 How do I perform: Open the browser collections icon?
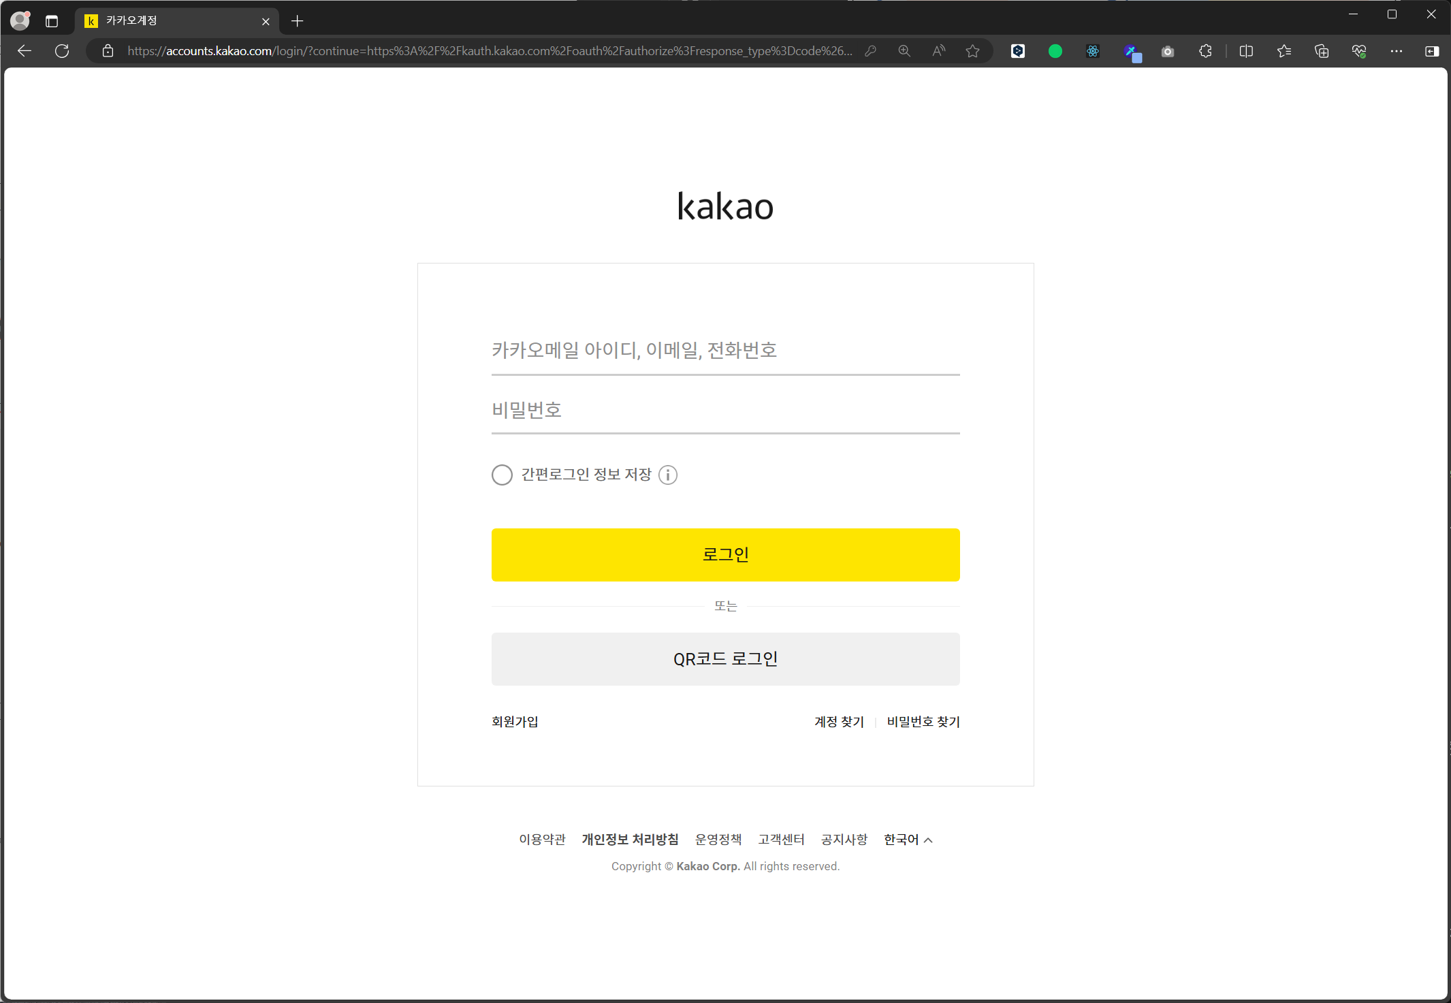(1321, 51)
